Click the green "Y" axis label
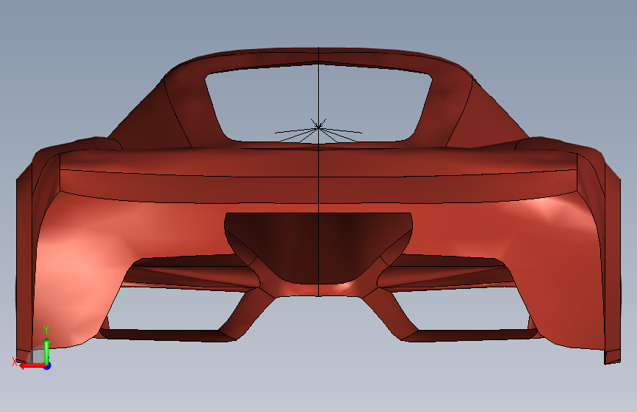Image resolution: width=637 pixels, height=412 pixels. pyautogui.click(x=46, y=330)
